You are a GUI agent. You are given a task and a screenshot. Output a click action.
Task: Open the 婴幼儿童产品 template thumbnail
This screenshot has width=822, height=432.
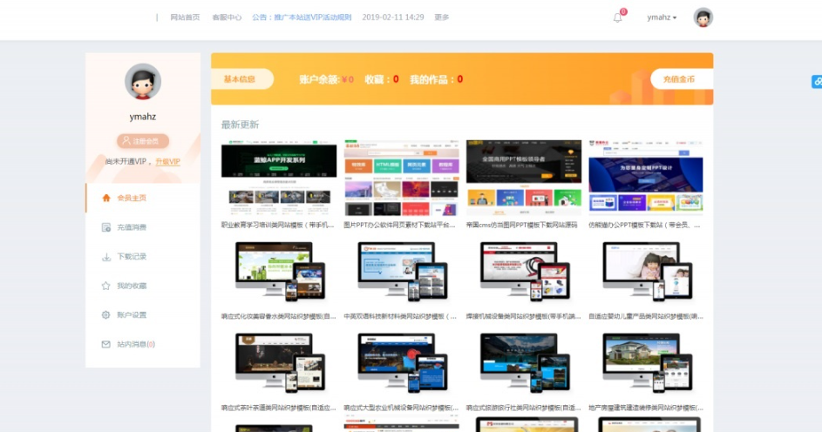(646, 271)
